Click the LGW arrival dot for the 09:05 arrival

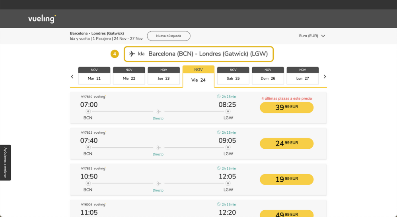point(228,147)
